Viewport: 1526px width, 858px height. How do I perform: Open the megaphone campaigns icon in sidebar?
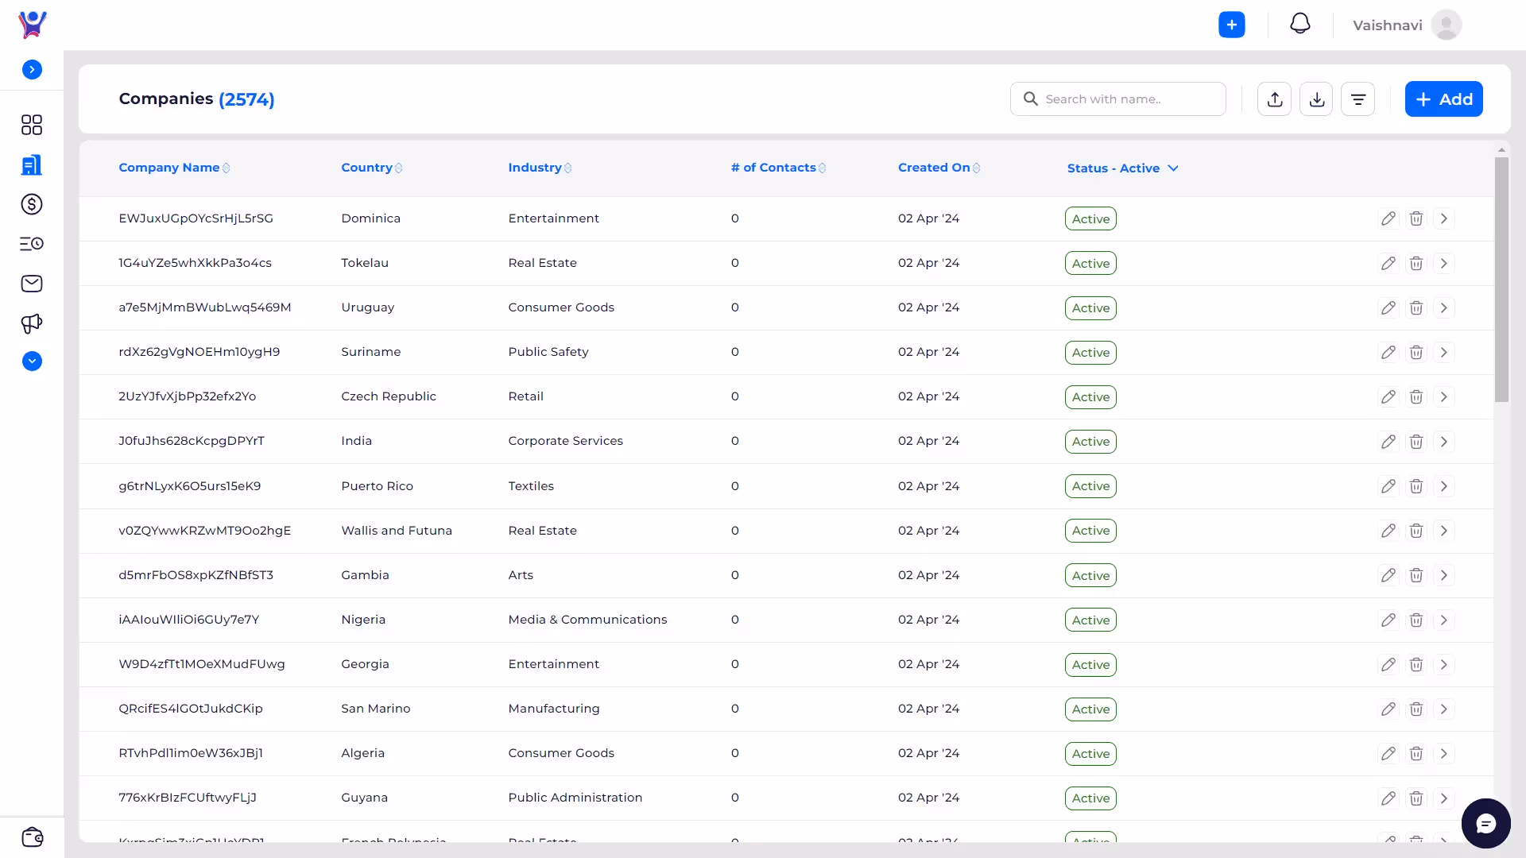point(32,323)
